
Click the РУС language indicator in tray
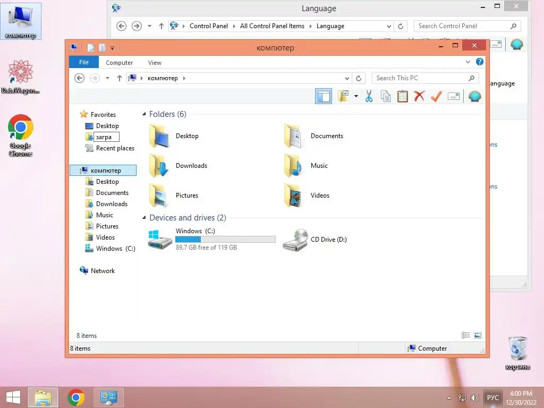[492, 397]
